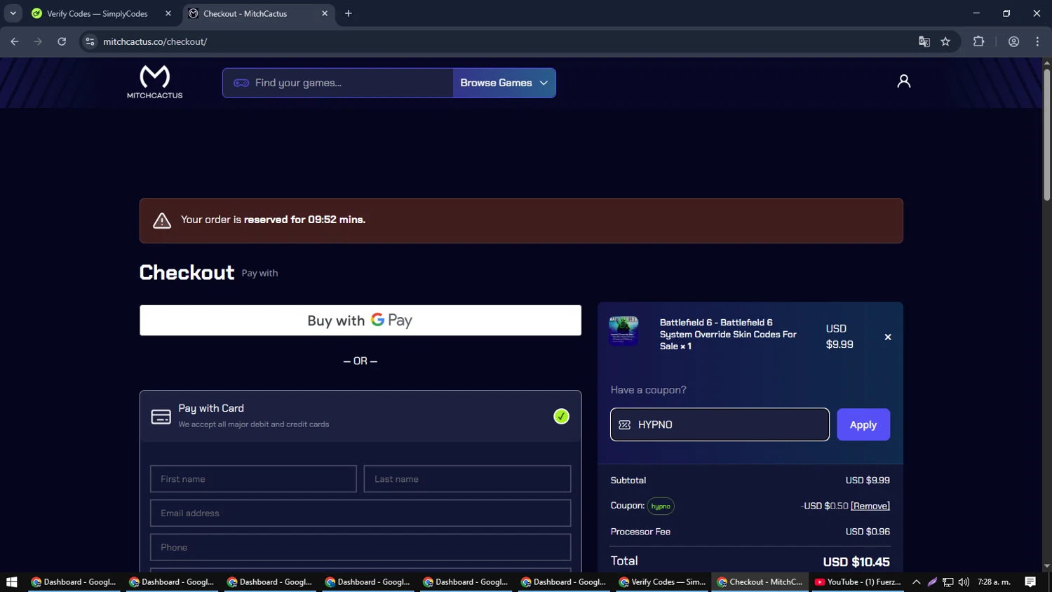
Task: Open the Windows Start menu
Action: pos(11,582)
